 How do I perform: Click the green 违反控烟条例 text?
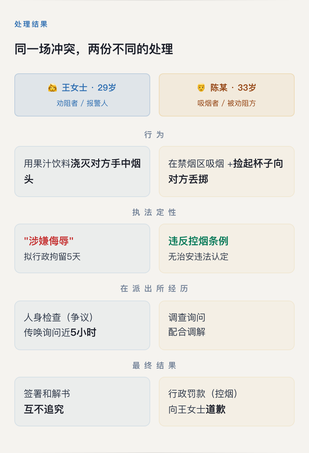point(198,241)
